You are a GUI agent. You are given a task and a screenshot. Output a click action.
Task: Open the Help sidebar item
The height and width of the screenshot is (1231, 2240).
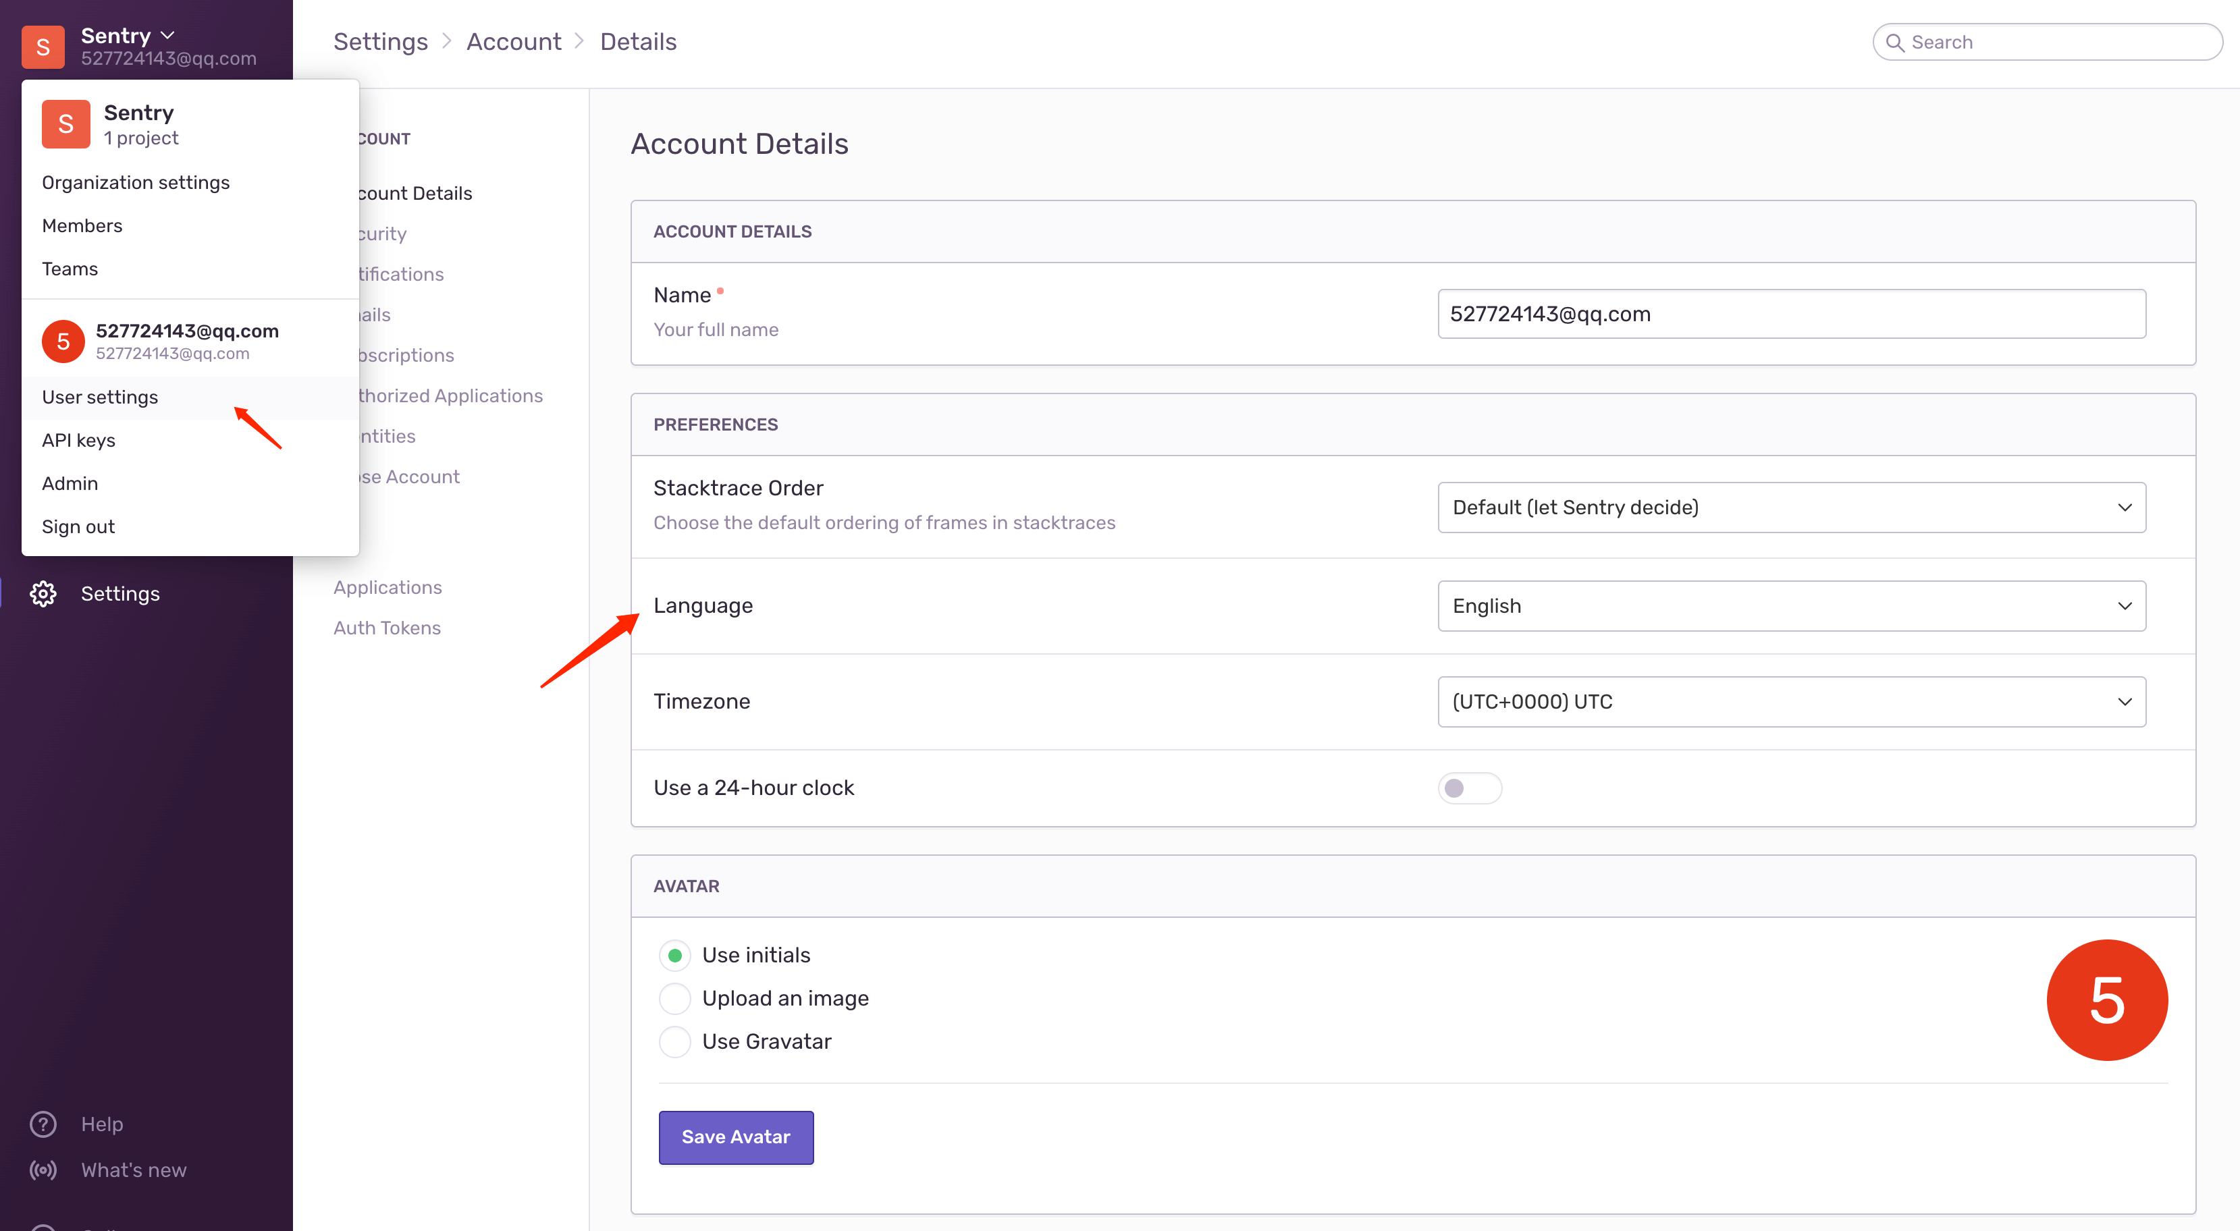pos(102,1124)
